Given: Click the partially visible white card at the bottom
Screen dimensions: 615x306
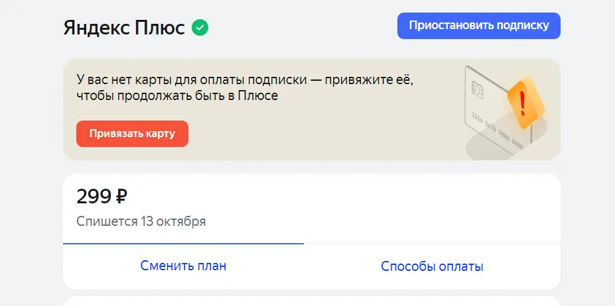Looking at the screenshot, I should (312, 301).
